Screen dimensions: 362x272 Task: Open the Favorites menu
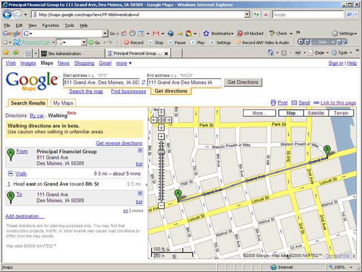coord(51,26)
